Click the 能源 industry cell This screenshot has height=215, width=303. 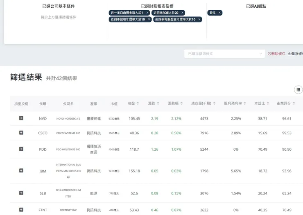(94, 193)
